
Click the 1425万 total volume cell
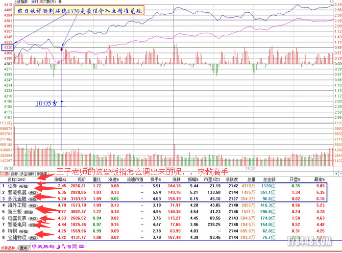pos(248,192)
